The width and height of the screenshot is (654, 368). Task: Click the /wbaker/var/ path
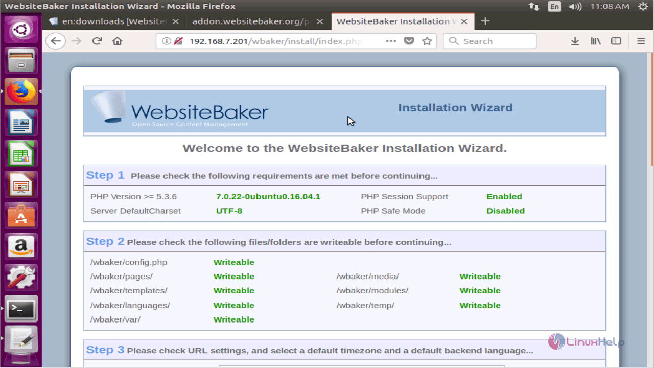tap(115, 319)
